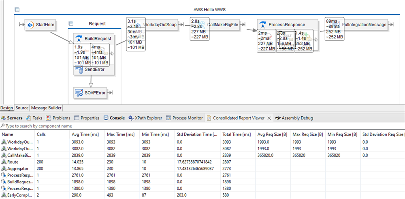This screenshot has height=199, width=405.
Task: Select the StartHere component icon
Action: [x=31, y=25]
